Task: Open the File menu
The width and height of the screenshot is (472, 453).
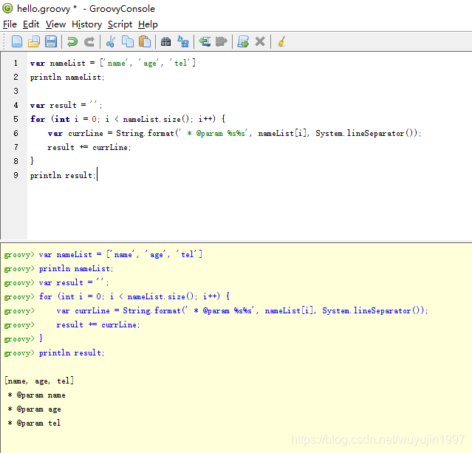Action: 10,24
